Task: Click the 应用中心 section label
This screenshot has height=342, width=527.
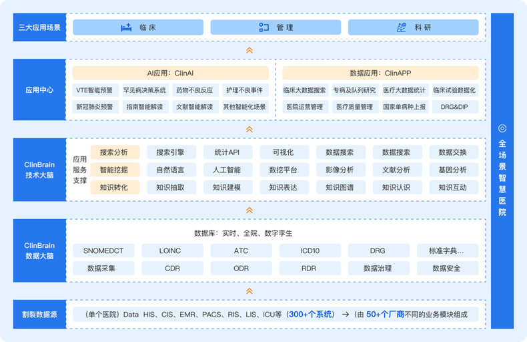Action: click(x=39, y=90)
